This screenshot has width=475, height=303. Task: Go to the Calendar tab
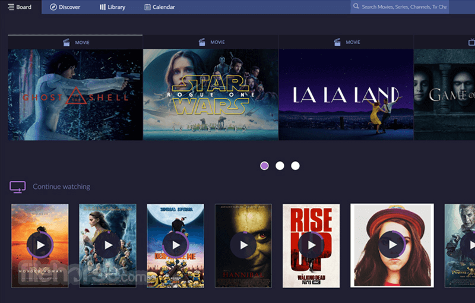(x=160, y=7)
